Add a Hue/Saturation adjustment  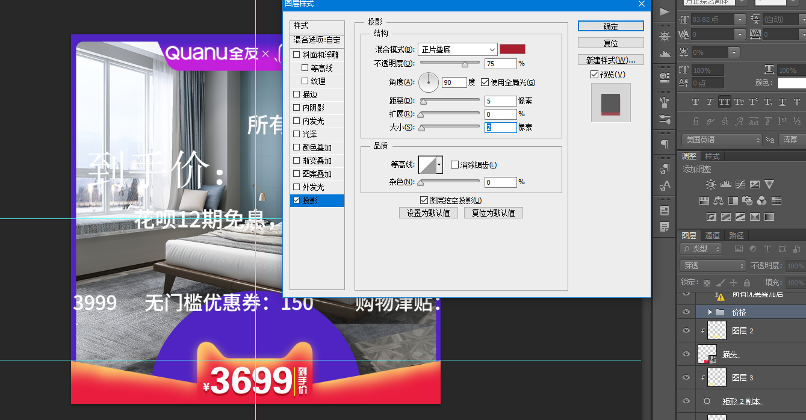[704, 200]
